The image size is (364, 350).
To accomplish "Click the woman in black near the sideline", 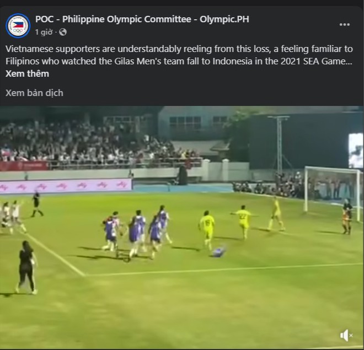I will [26, 267].
